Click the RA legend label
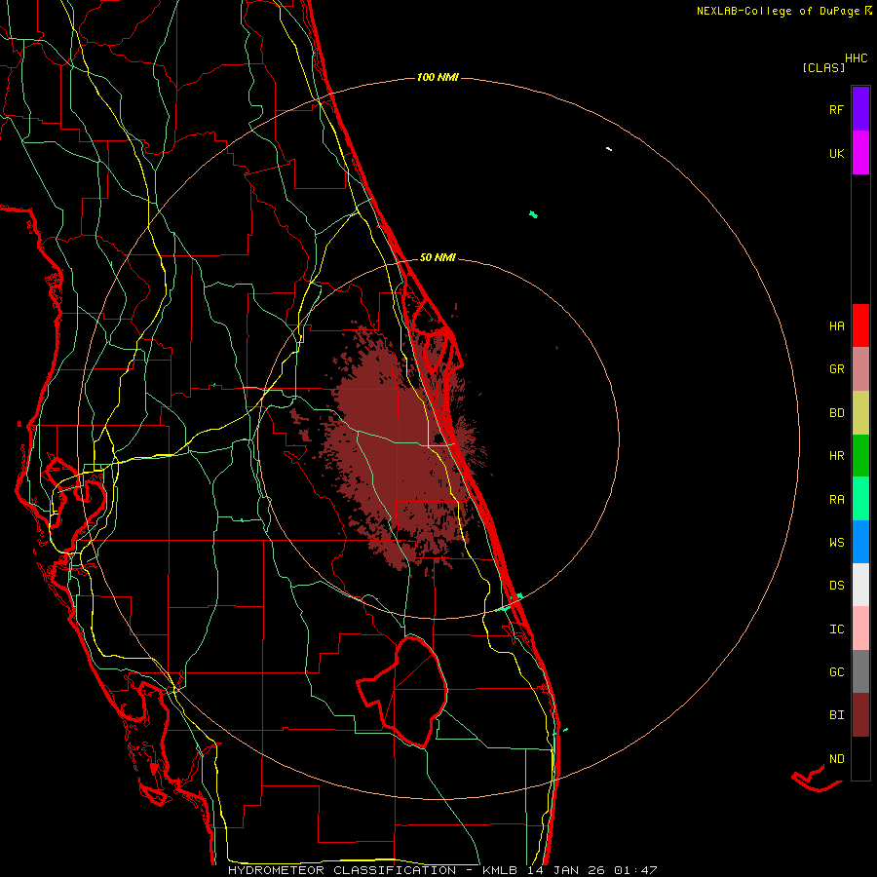Image resolution: width=877 pixels, height=877 pixels. (x=836, y=500)
